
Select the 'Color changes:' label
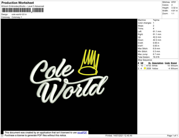(x=145, y=23)
